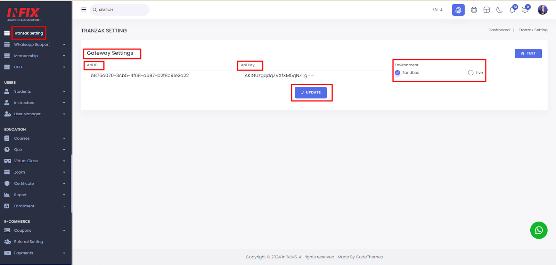
Task: Open messages chat bubble icon
Action: point(525,10)
